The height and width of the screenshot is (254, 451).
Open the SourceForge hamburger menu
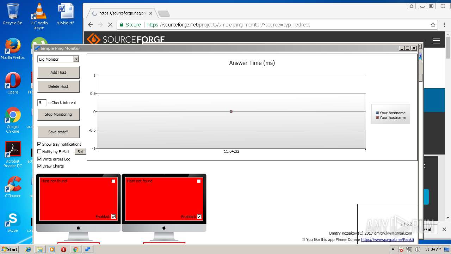[x=436, y=41]
